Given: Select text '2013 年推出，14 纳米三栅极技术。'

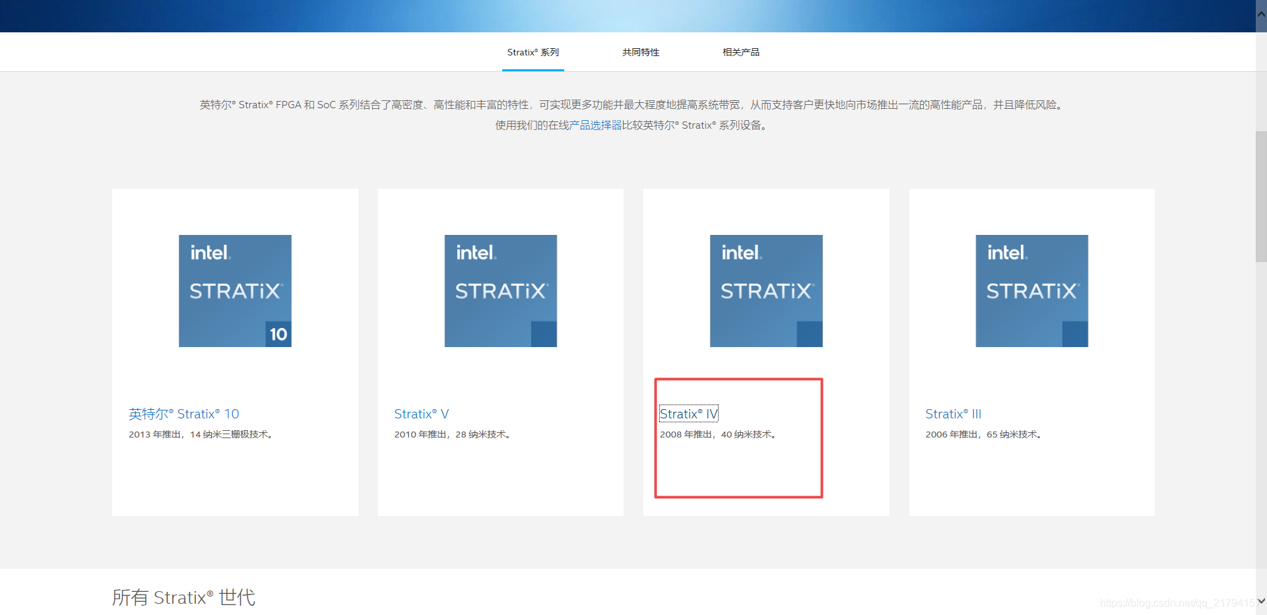Looking at the screenshot, I should 201,434.
